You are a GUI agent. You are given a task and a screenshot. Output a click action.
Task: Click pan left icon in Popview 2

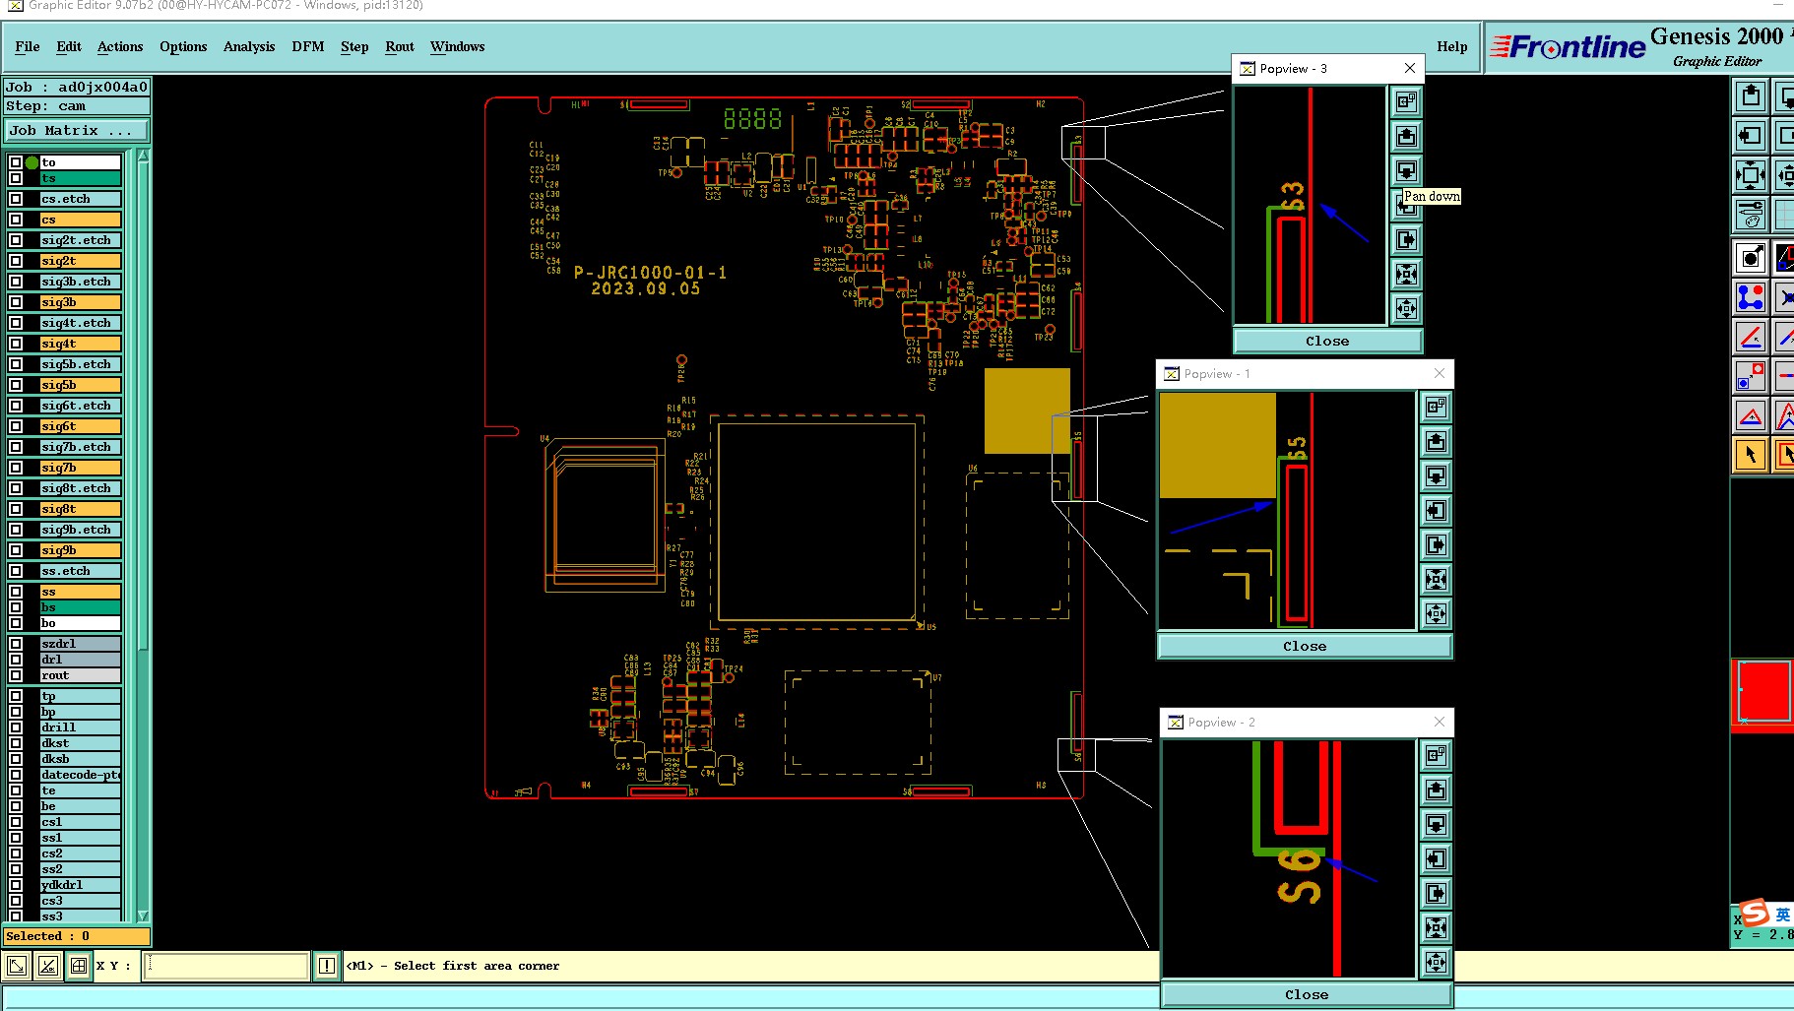[1436, 858]
